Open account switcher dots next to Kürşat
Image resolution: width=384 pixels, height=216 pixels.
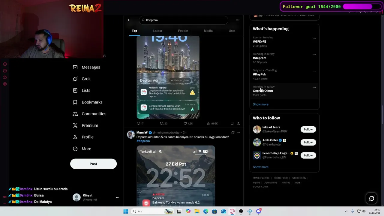pos(118,197)
